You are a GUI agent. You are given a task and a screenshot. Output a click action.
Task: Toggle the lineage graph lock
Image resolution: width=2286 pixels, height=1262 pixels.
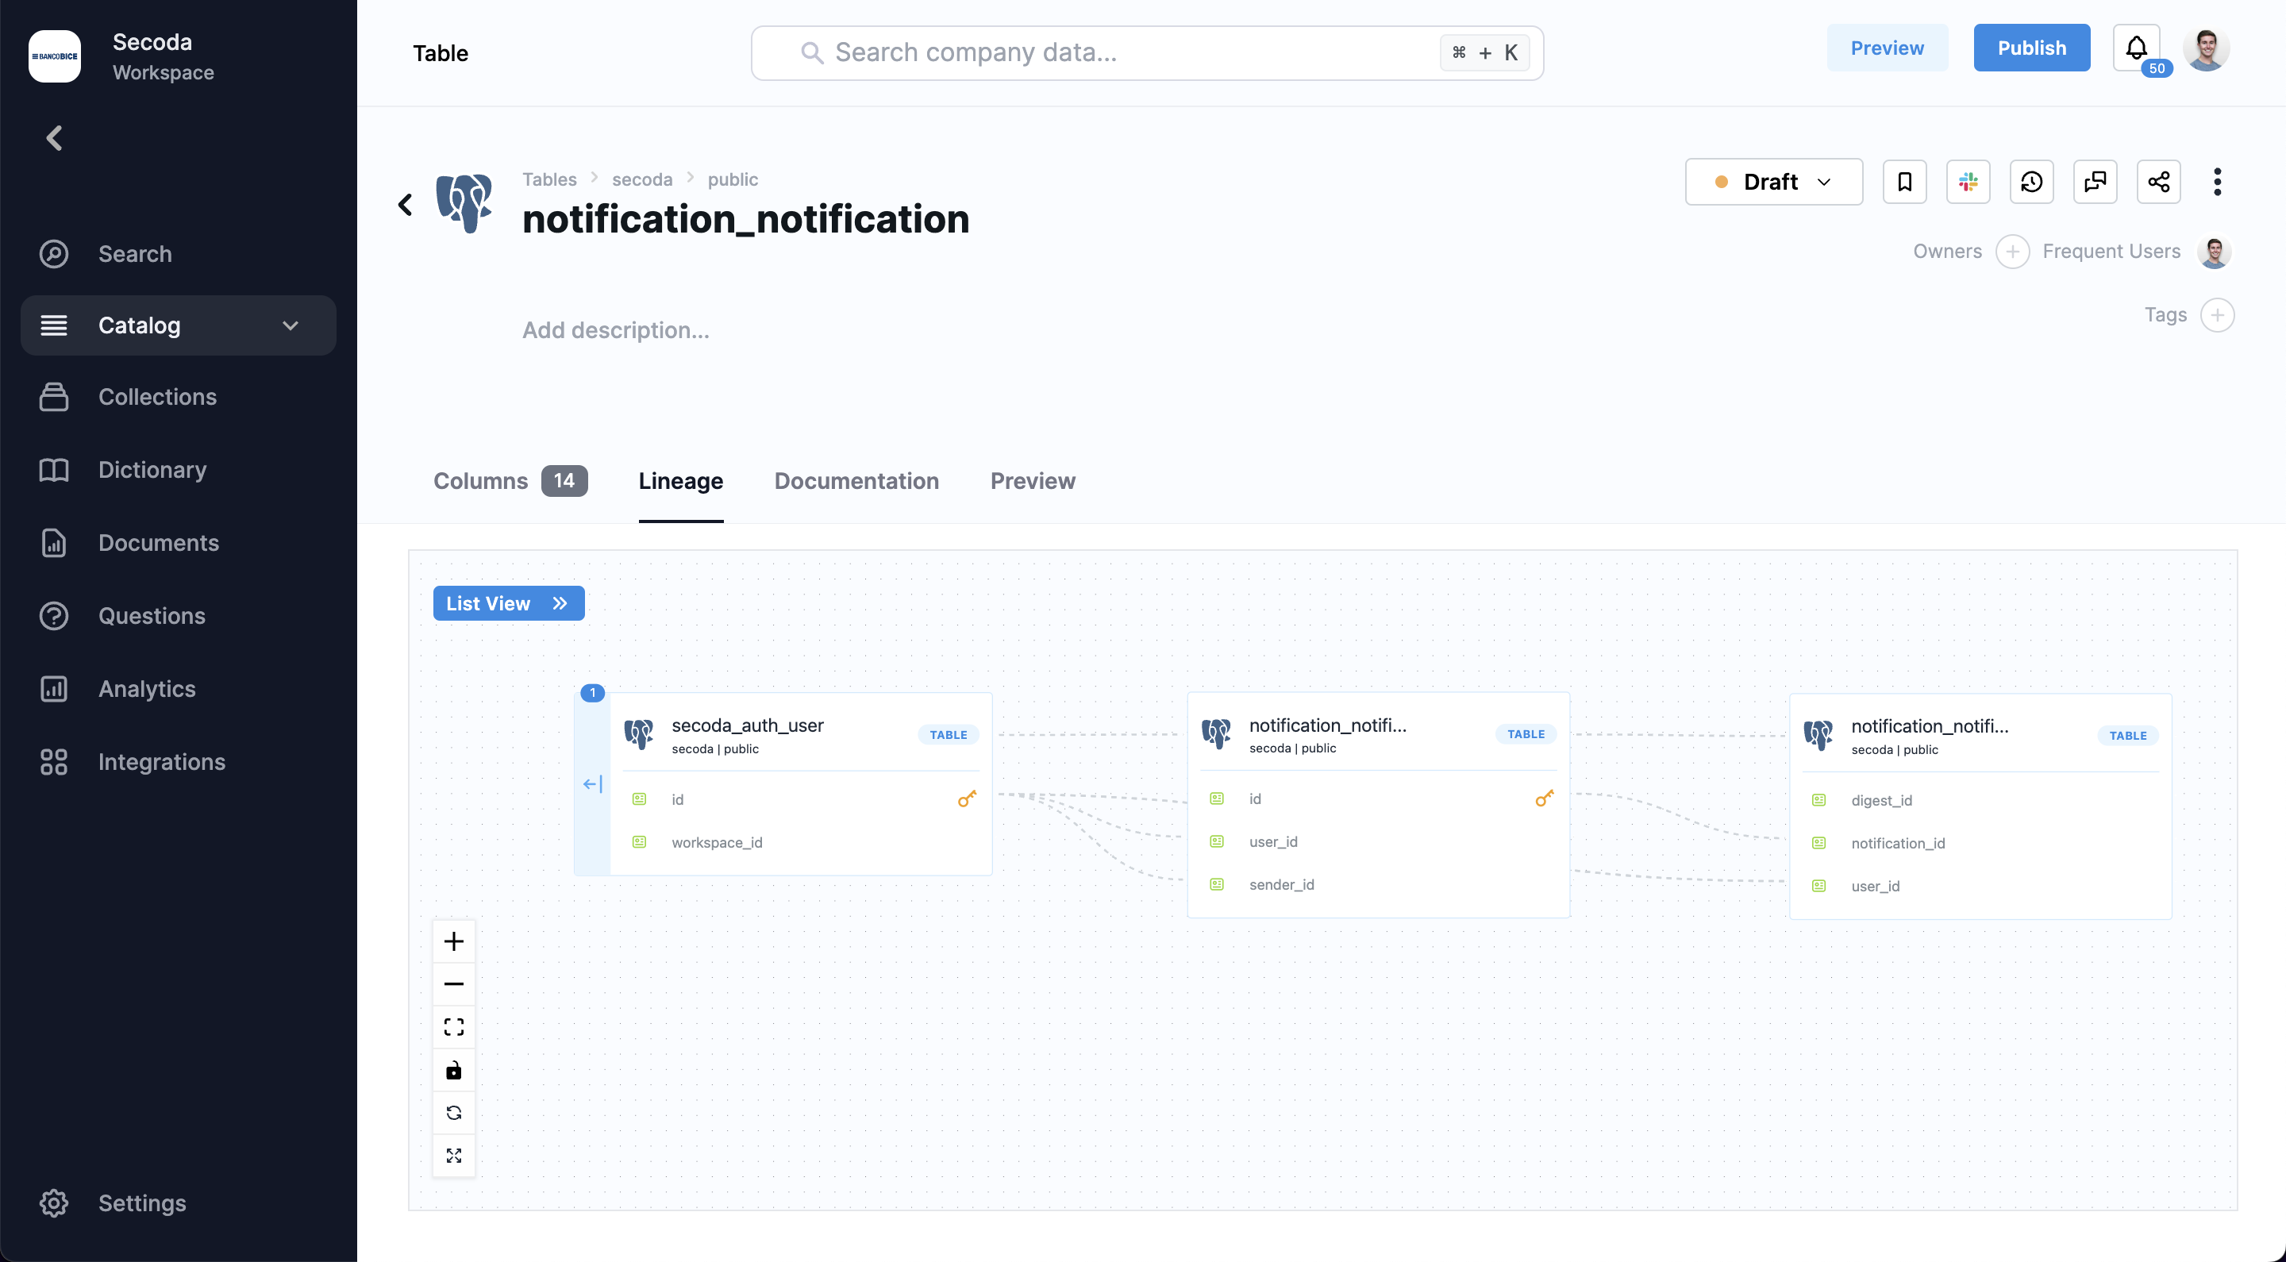pyautogui.click(x=453, y=1069)
